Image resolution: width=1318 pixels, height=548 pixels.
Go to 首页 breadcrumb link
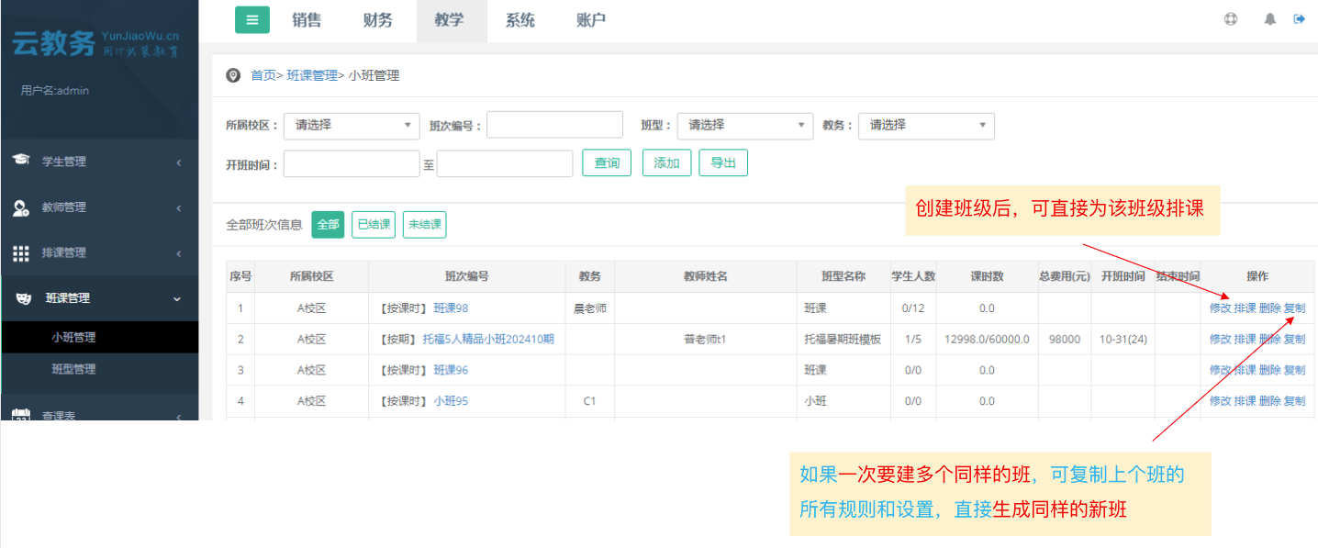(263, 75)
